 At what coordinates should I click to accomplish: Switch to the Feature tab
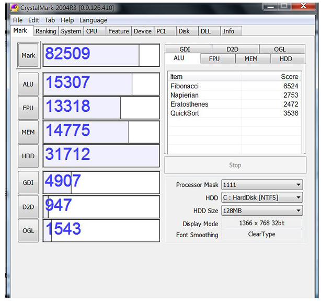pyautogui.click(x=119, y=31)
